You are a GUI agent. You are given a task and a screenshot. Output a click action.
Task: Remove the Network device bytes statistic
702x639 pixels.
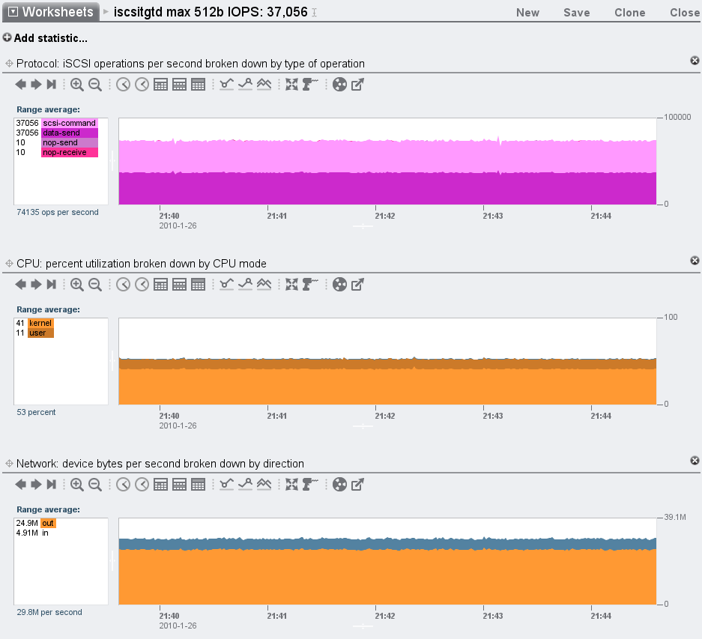tap(695, 461)
